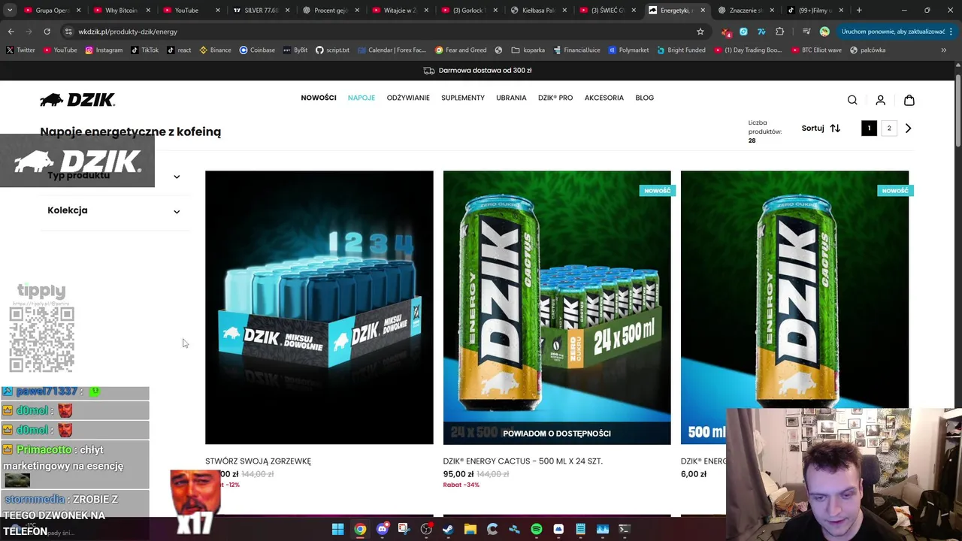
Task: Go back in browser history
Action: pyautogui.click(x=11, y=32)
